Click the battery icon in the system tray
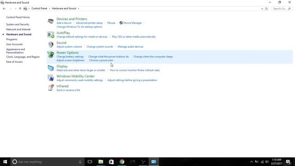The width and height of the screenshot is (295, 166). [257, 162]
